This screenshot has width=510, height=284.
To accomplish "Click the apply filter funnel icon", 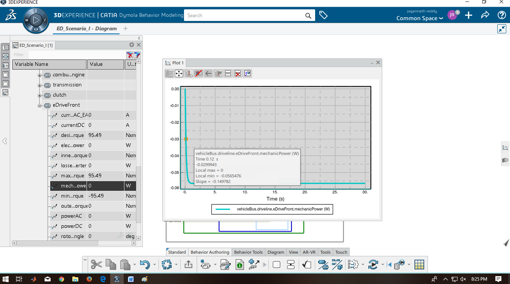I will (x=137, y=55).
